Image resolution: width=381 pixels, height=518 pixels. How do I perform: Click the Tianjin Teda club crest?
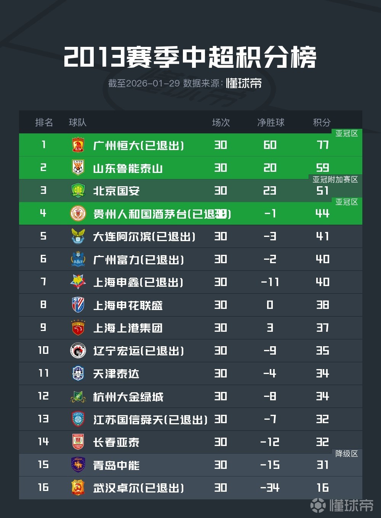78,374
